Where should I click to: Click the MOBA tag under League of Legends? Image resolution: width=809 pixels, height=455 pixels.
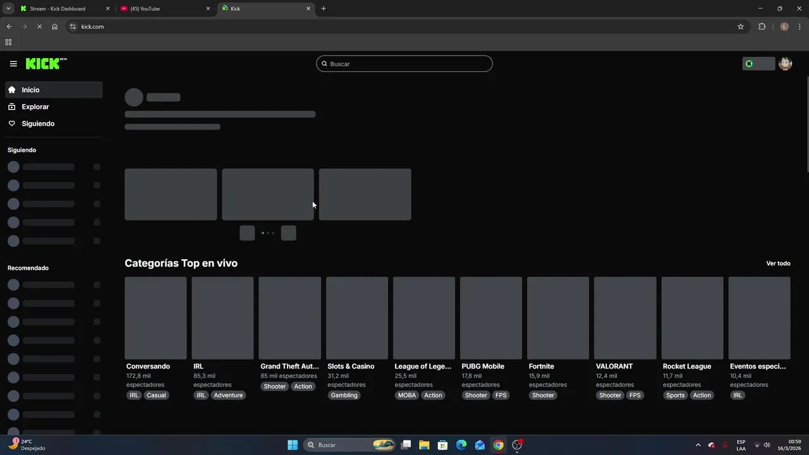(407, 396)
